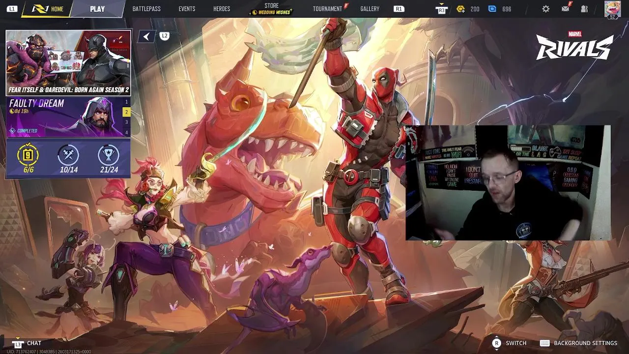Select event page 4
Screen dimensions: 629x354
[126, 132]
